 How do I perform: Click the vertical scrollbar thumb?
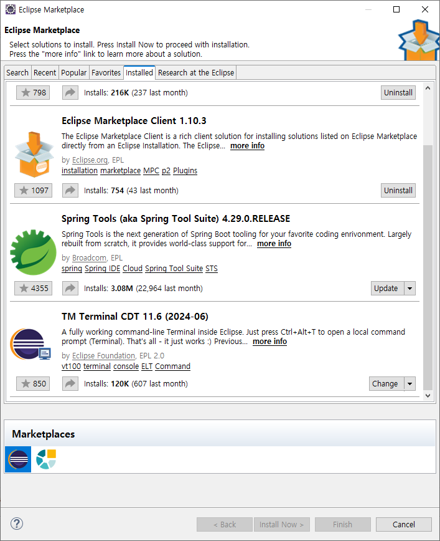pyautogui.click(x=428, y=267)
